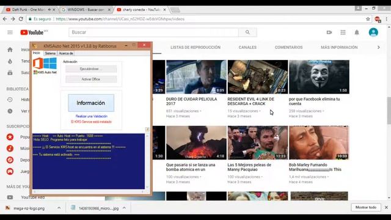391x220 pixels.
Task: Open Trending flame icon in sidebar
Action: point(10,61)
